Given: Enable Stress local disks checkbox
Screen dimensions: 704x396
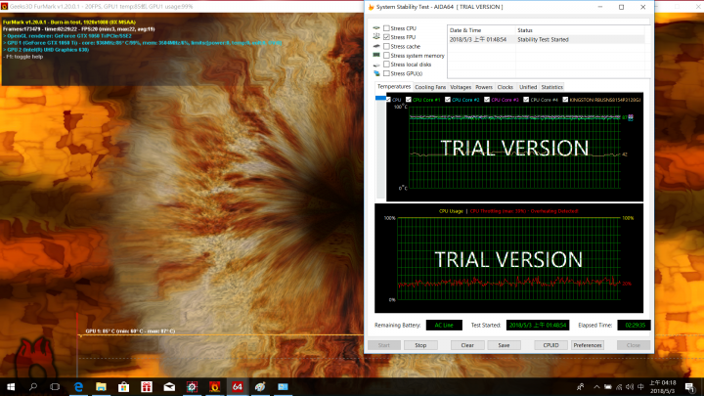Looking at the screenshot, I should tap(386, 65).
